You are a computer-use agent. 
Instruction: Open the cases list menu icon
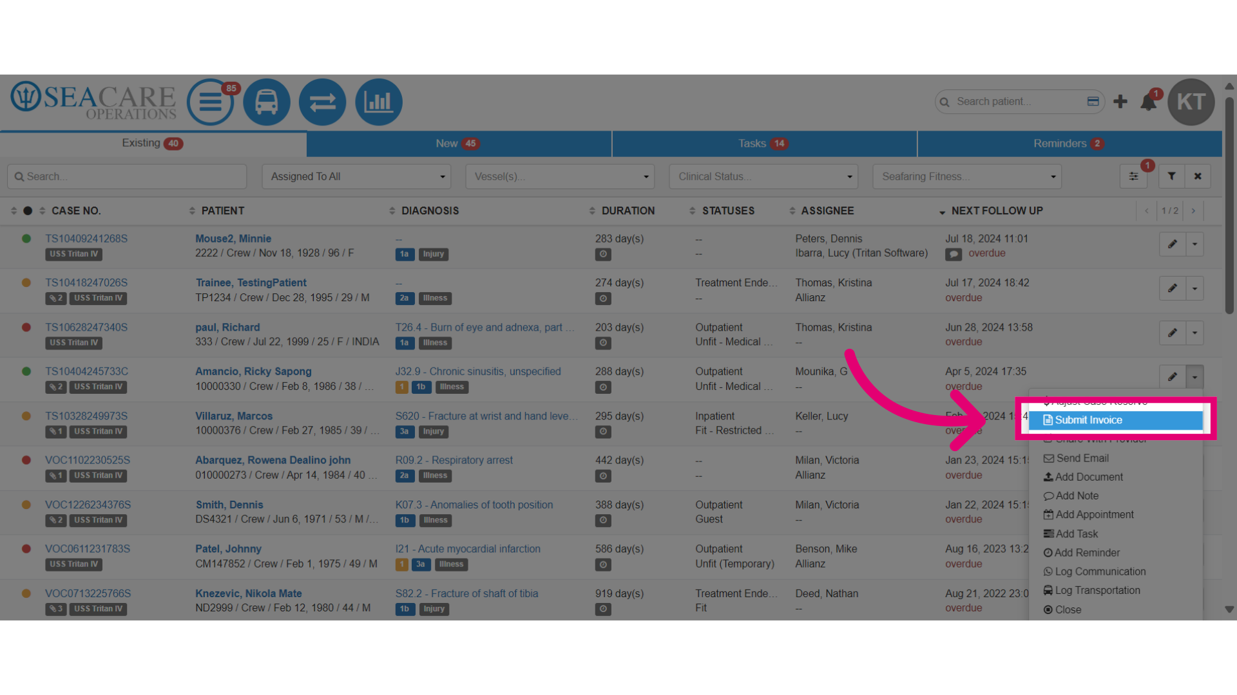pyautogui.click(x=210, y=102)
